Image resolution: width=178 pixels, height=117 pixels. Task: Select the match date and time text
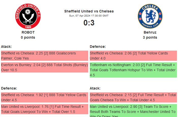(x=89, y=16)
